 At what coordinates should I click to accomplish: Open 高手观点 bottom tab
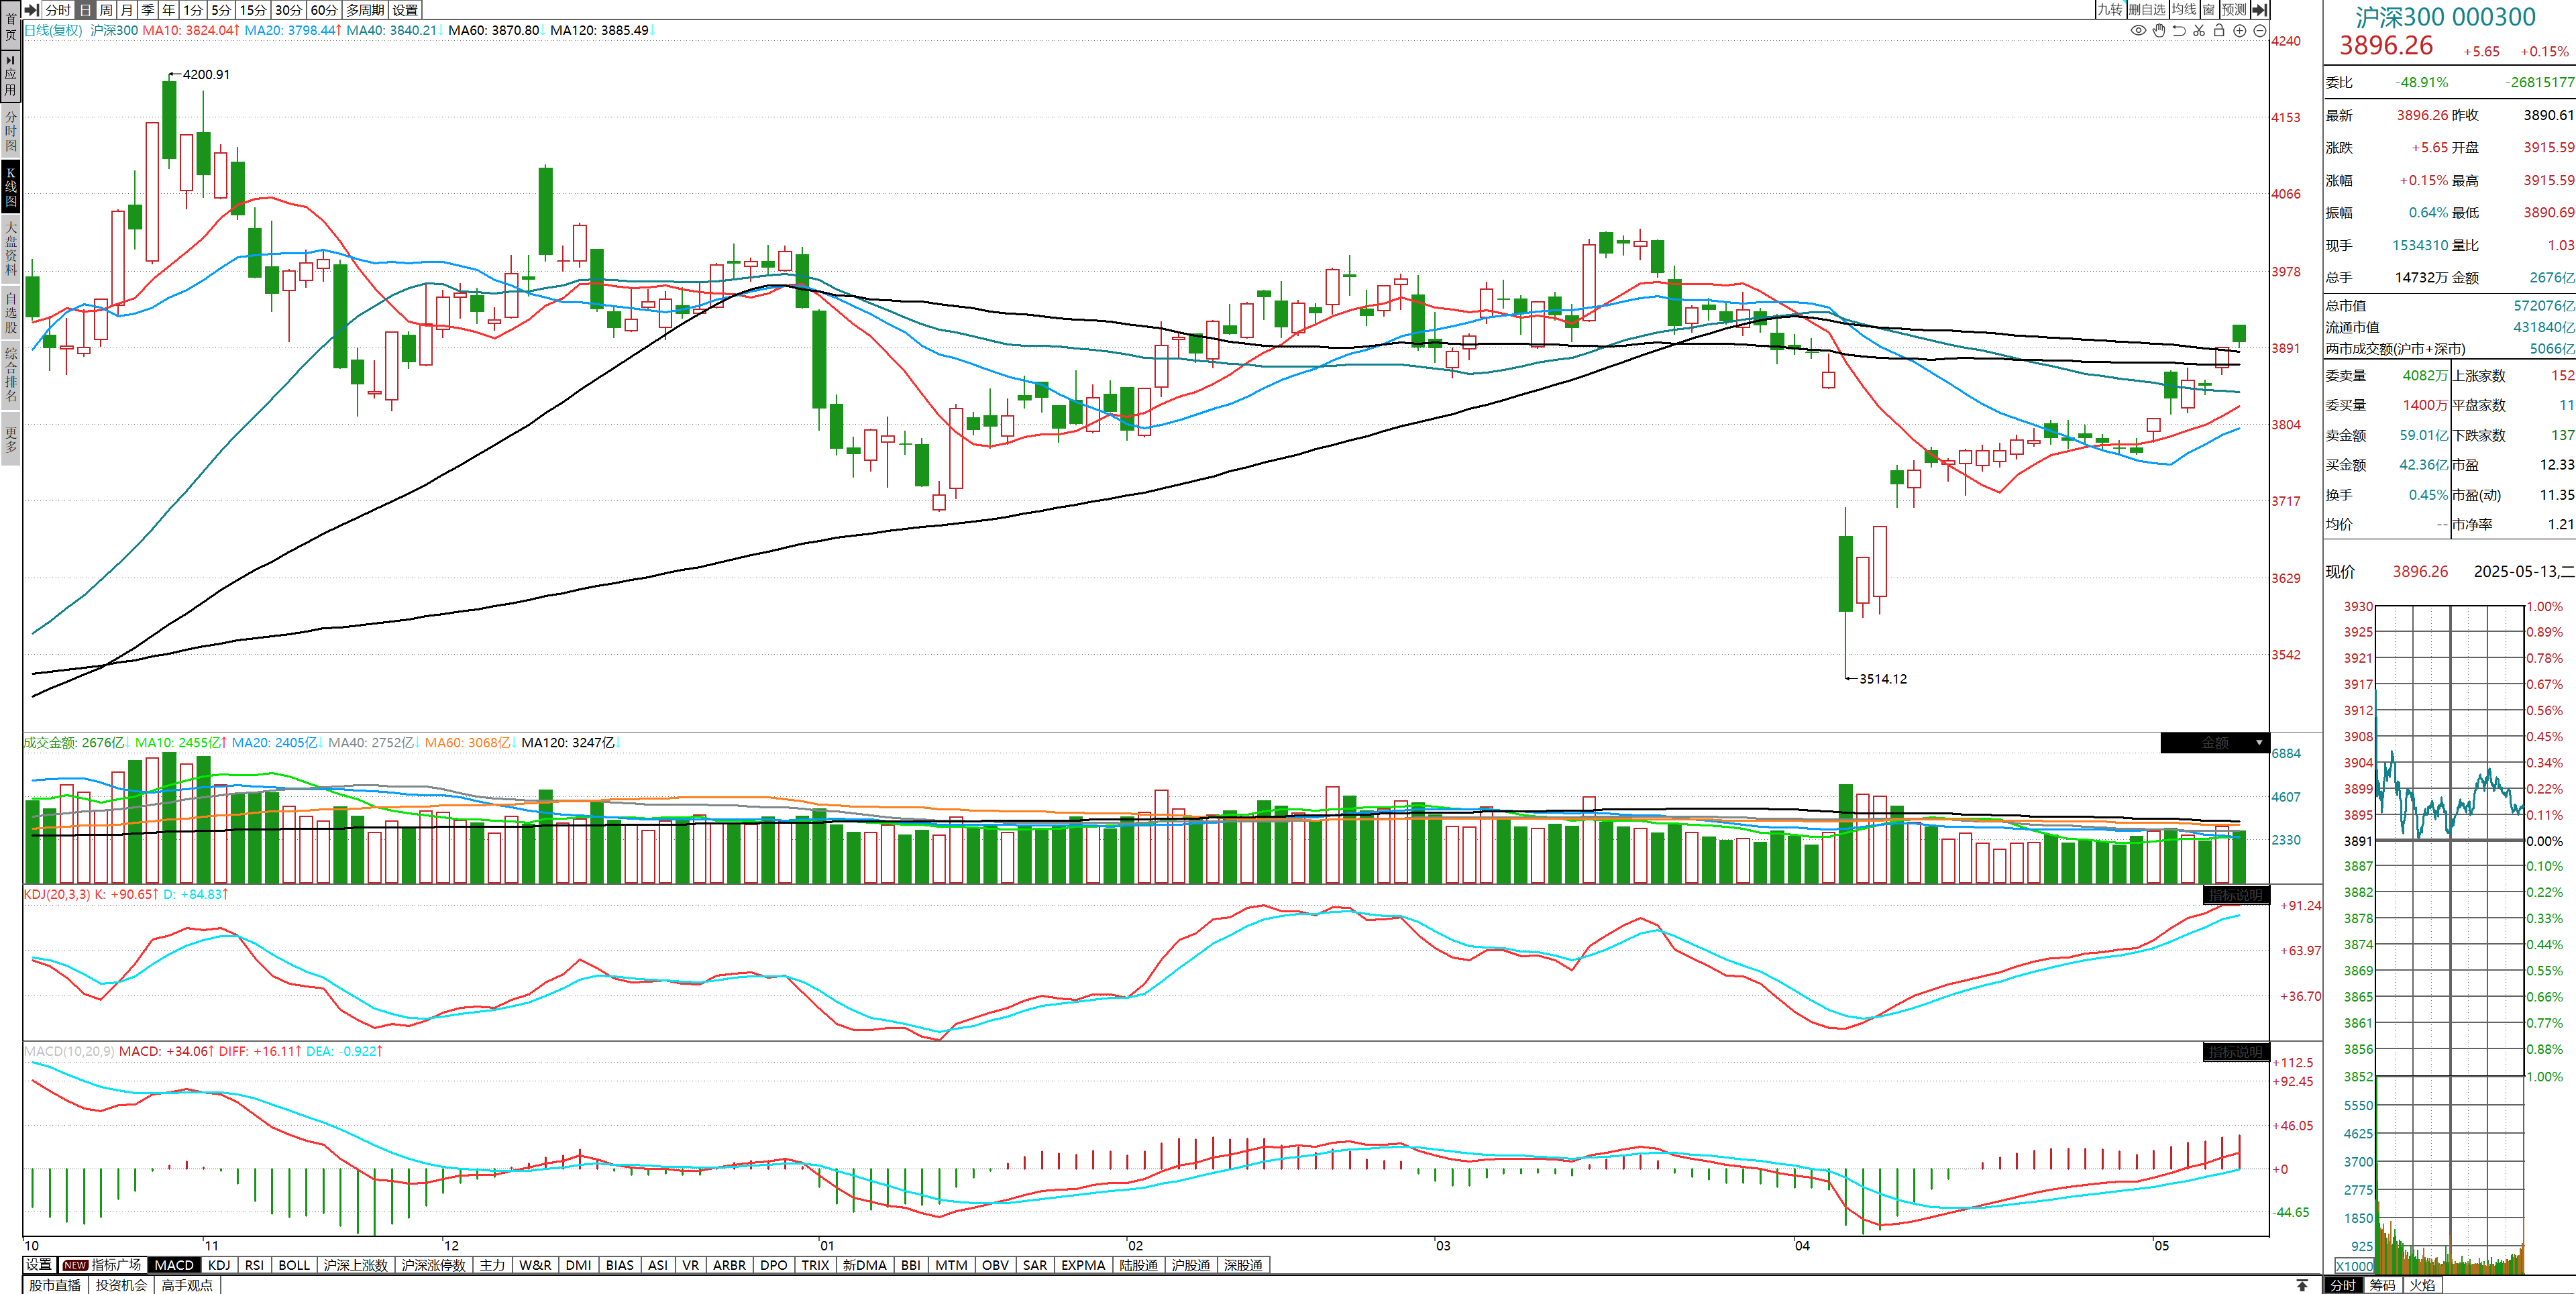187,1285
